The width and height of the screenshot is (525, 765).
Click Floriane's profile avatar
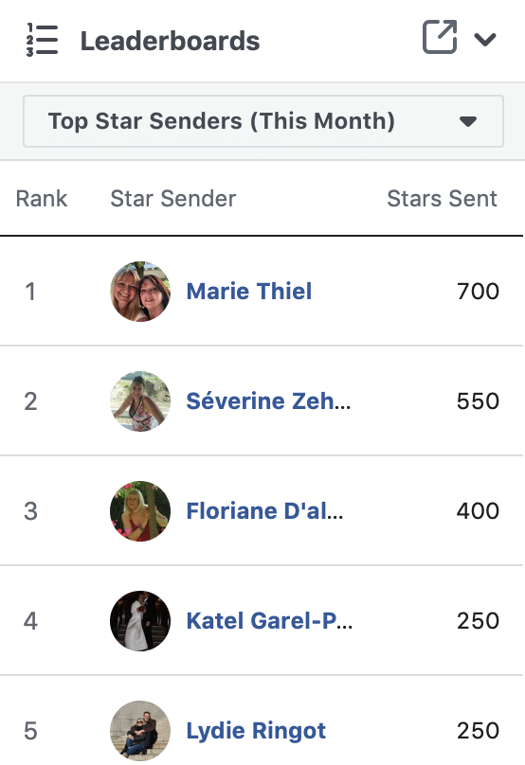coord(140,511)
